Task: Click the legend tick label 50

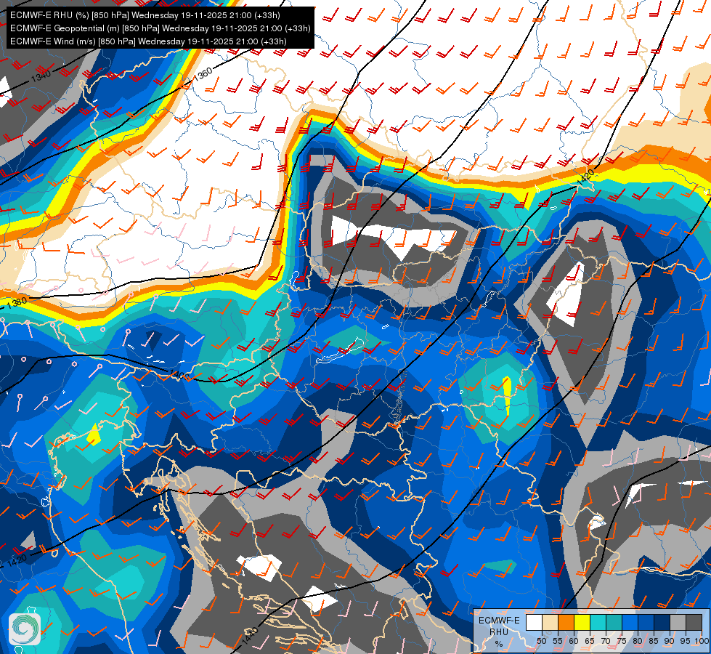Action: [541, 641]
